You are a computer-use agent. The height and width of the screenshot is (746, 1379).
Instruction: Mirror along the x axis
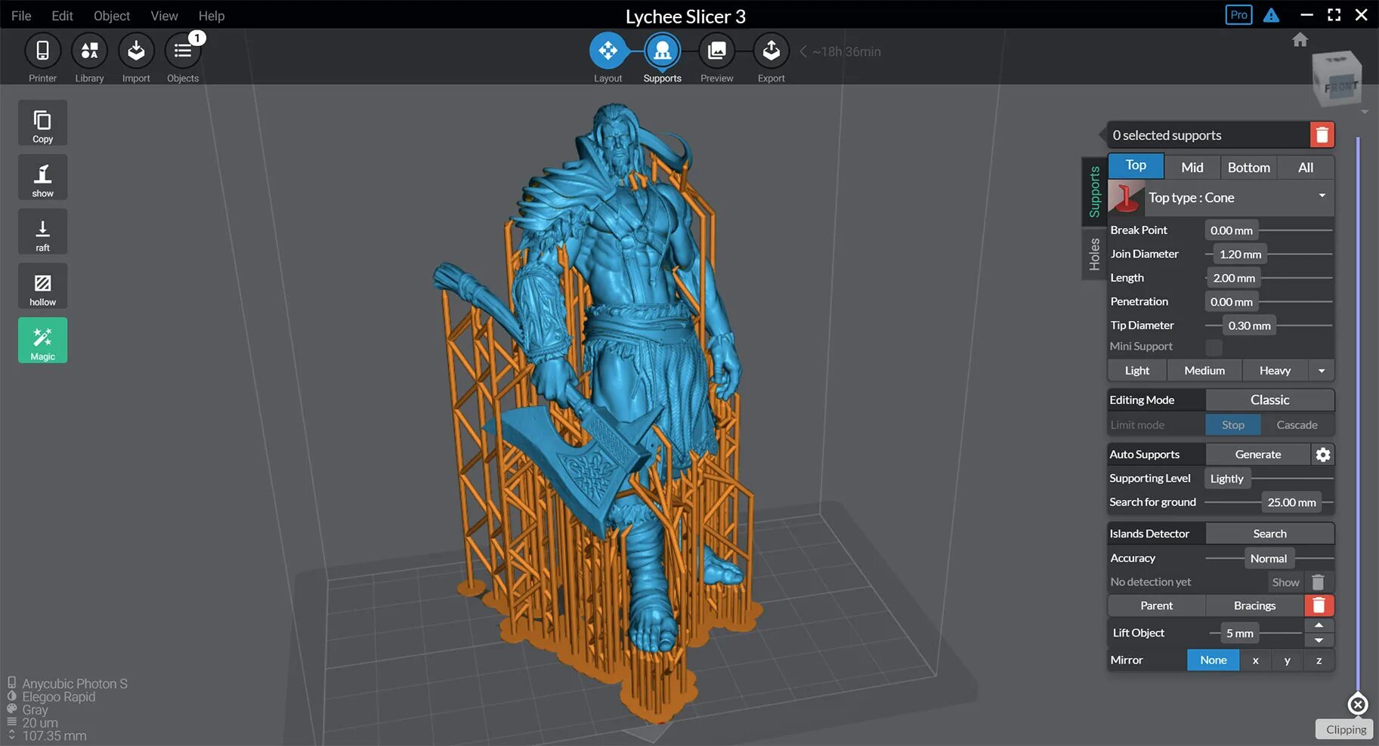[1256, 660]
